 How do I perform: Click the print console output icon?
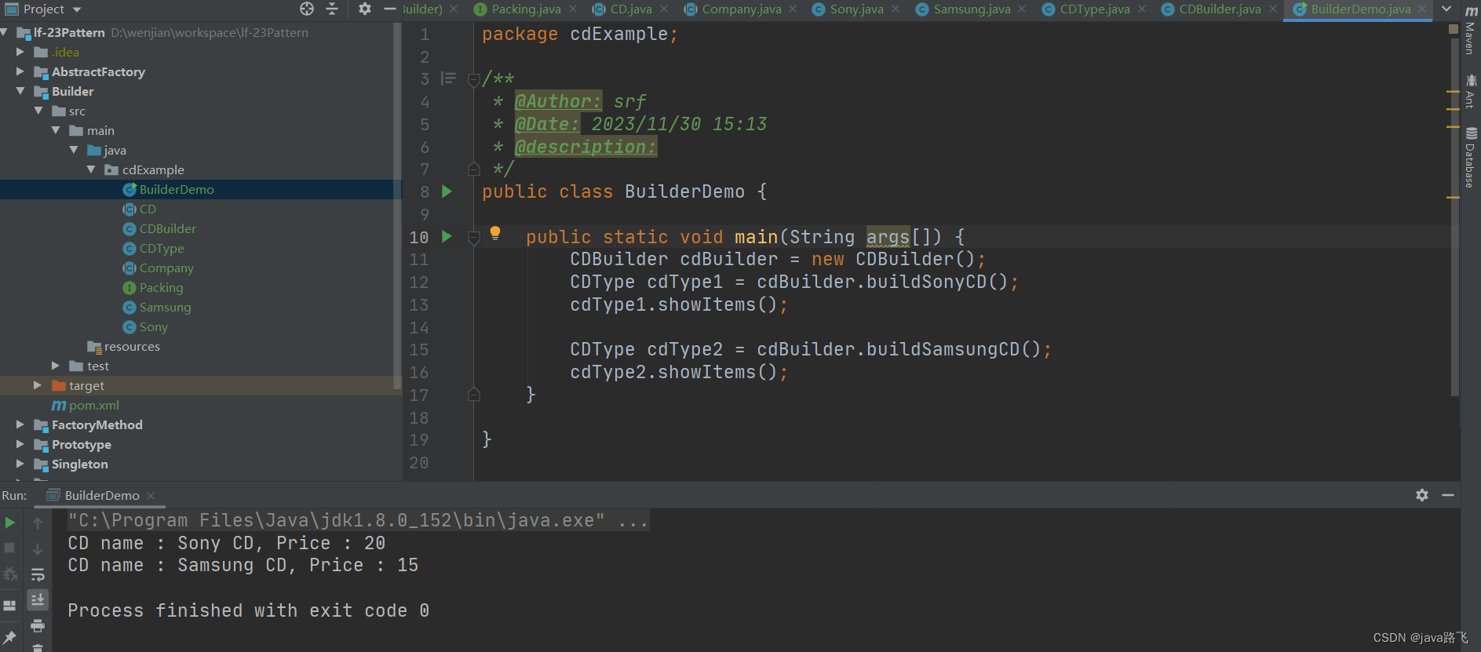(x=38, y=626)
